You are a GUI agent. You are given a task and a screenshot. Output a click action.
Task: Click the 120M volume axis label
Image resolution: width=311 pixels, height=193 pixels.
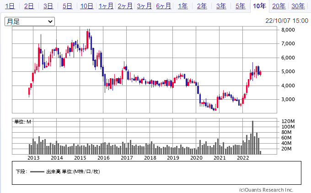[x=288, y=121]
